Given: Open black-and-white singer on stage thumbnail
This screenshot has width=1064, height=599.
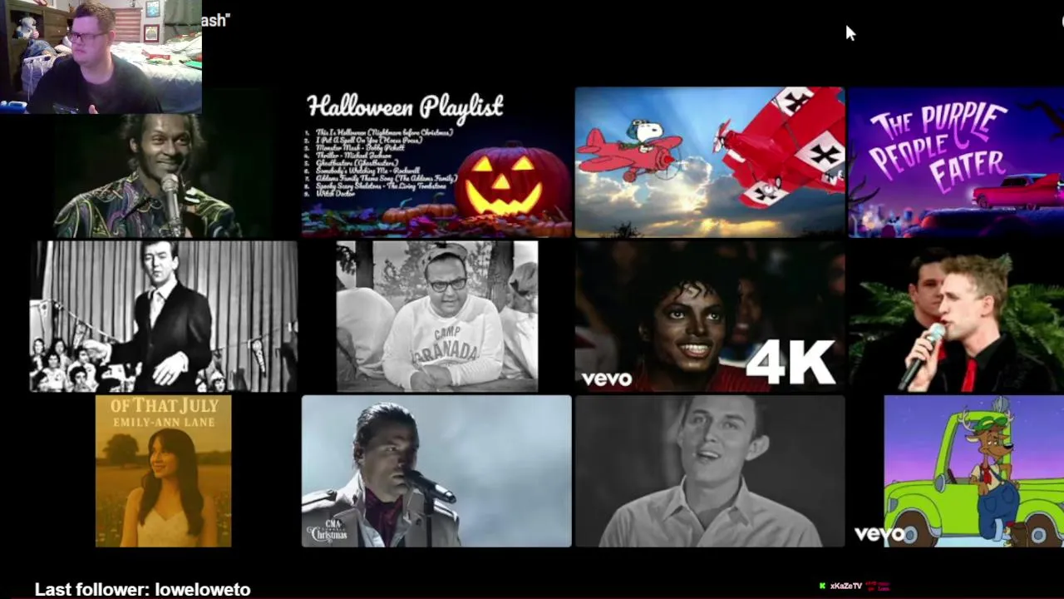Looking at the screenshot, I should point(164,316).
